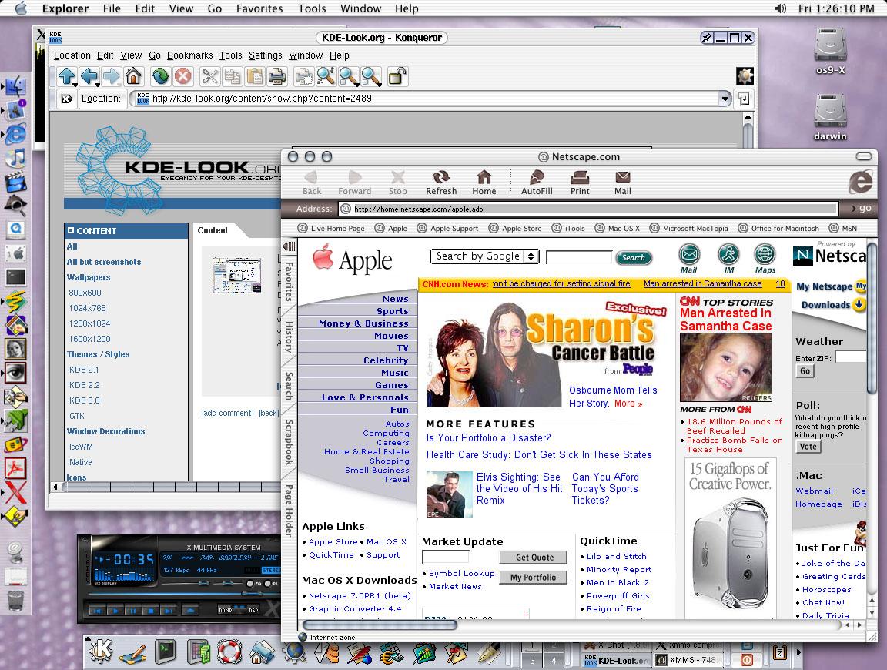
Task: Click the Up arrow in Konqueror toolbar
Action: pos(65,75)
